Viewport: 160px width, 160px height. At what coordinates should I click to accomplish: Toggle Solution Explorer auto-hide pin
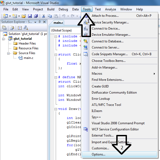tap(40, 22)
